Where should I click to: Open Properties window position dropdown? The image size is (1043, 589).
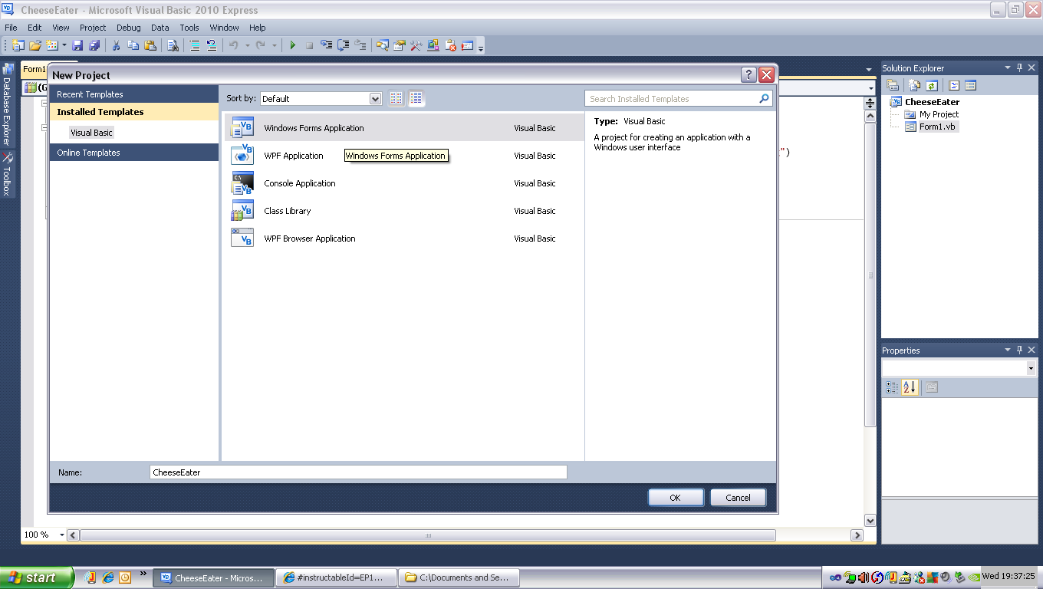coord(1008,350)
